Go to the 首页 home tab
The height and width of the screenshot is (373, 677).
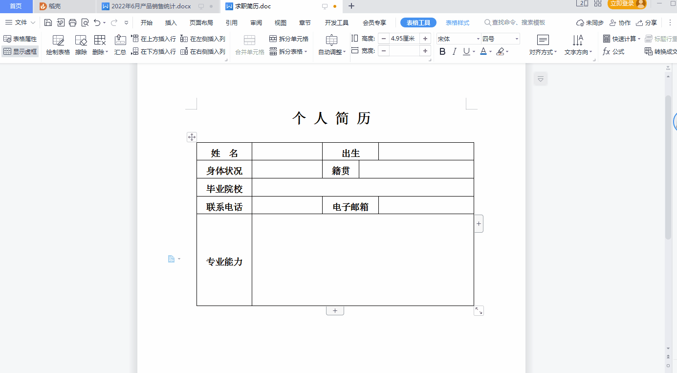coord(16,6)
